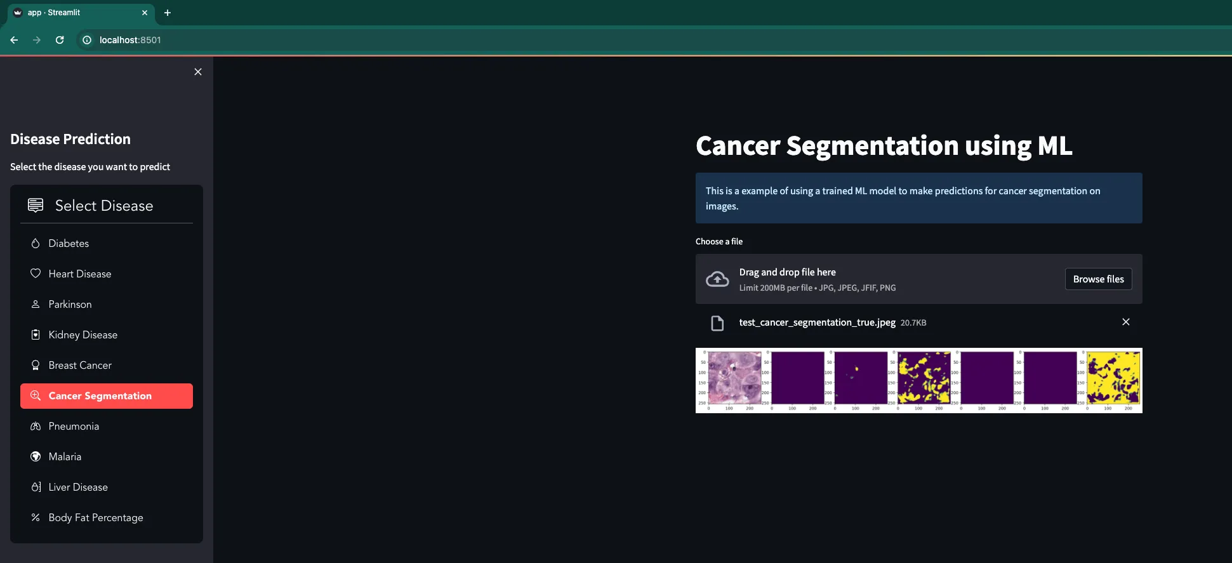
Task: Close the sidebar with the X icon
Action: click(x=198, y=72)
